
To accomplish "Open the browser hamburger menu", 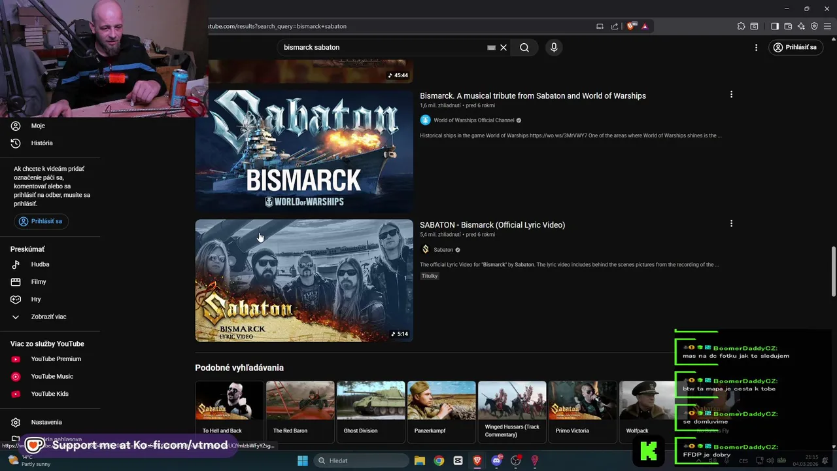I will pos(827,26).
